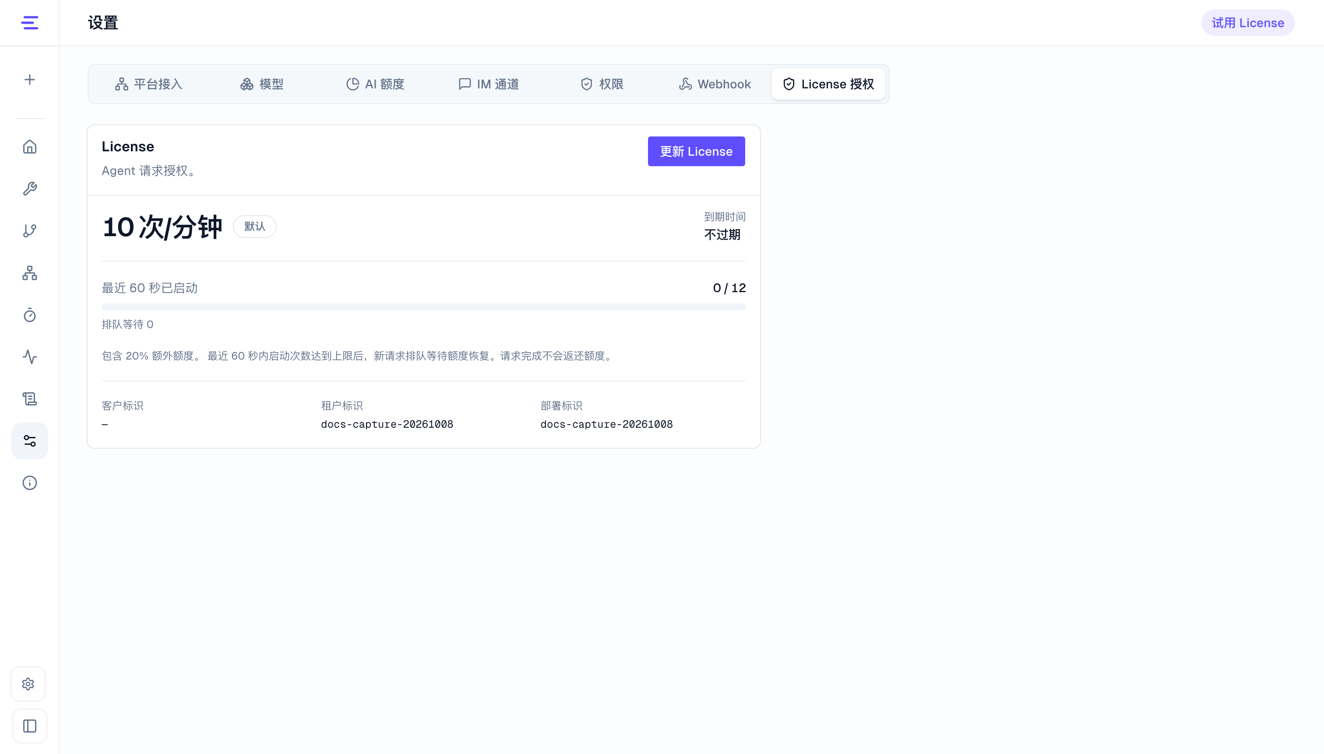Image resolution: width=1324 pixels, height=754 pixels.
Task: Select the sliders settings sidebar icon
Action: tap(29, 441)
